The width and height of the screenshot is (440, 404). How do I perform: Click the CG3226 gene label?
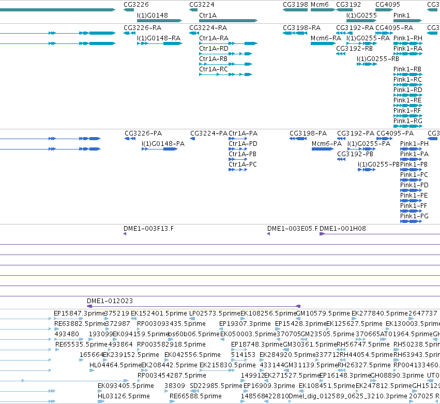(136, 5)
